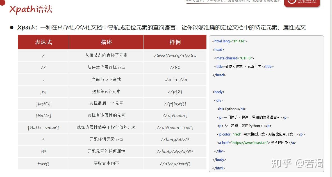
Task: Click the '[@attr]' expression cell
Action: click(x=44, y=116)
